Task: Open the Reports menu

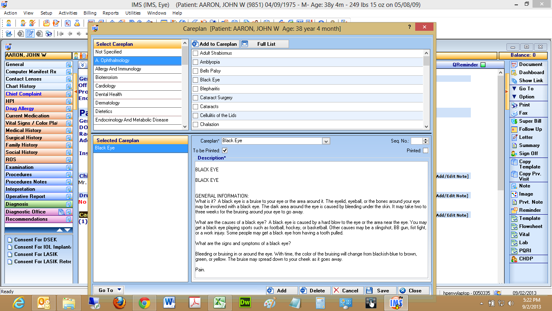Action: tap(110, 13)
